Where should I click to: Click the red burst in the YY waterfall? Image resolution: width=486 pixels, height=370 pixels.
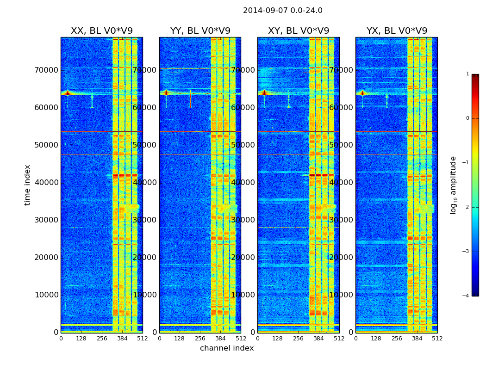click(x=166, y=92)
